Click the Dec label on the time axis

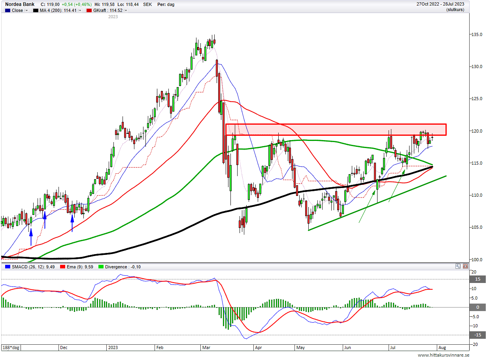(64, 348)
